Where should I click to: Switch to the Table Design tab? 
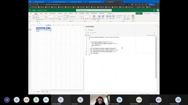click(94, 13)
